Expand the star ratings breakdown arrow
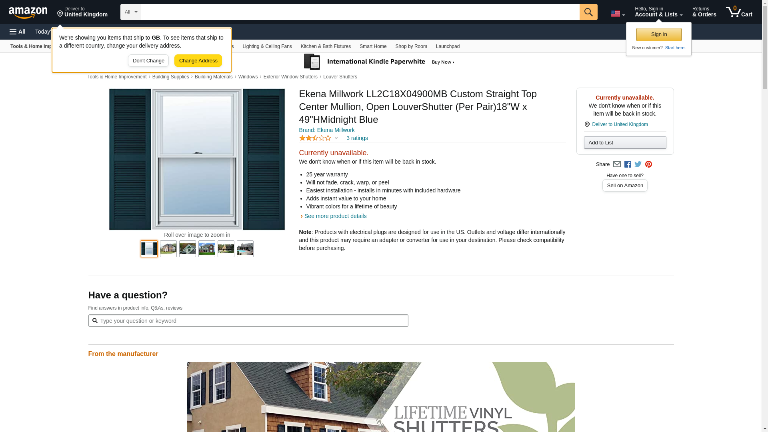Viewport: 768px width, 432px height. pyautogui.click(x=336, y=138)
